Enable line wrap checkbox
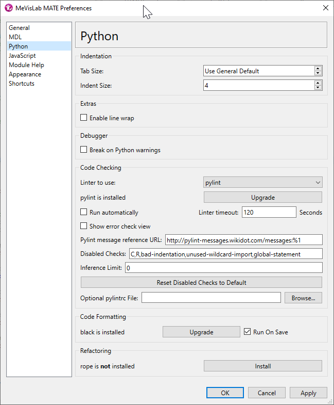Viewport: 334px width, 405px height. coord(84,118)
